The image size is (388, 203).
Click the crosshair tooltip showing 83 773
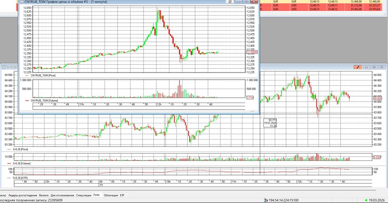(270, 123)
